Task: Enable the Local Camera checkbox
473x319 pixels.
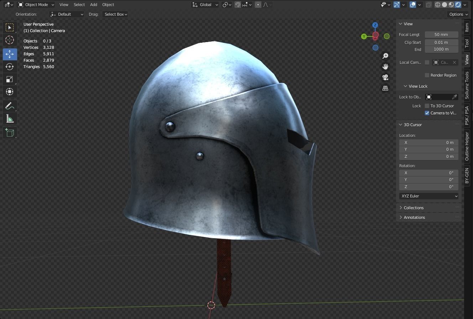Action: click(427, 62)
